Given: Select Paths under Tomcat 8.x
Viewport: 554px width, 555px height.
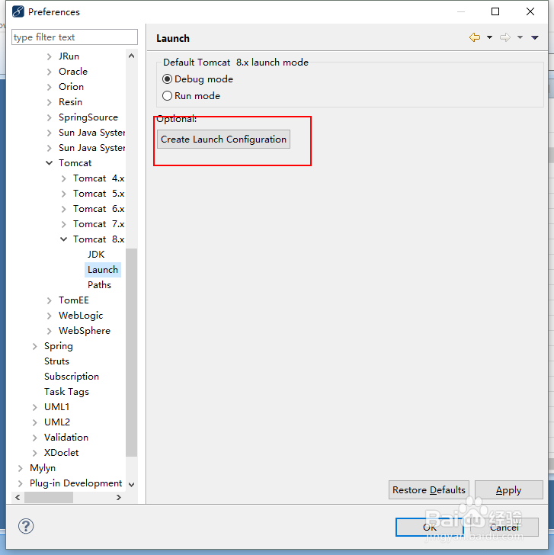Looking at the screenshot, I should pos(99,285).
